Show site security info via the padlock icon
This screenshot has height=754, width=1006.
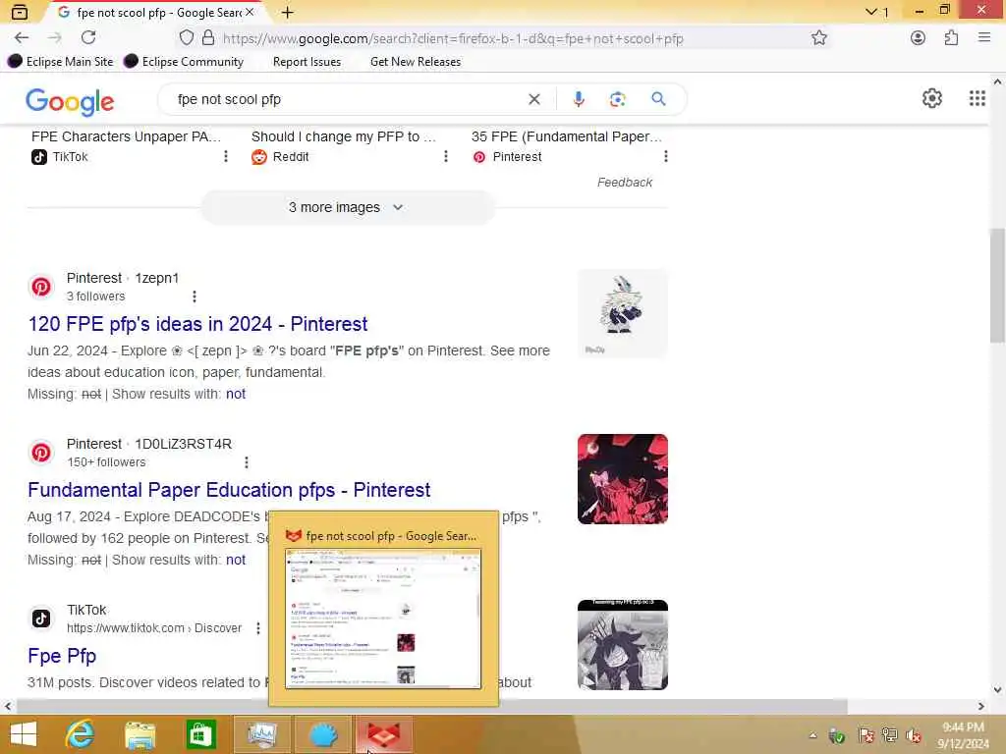click(208, 38)
